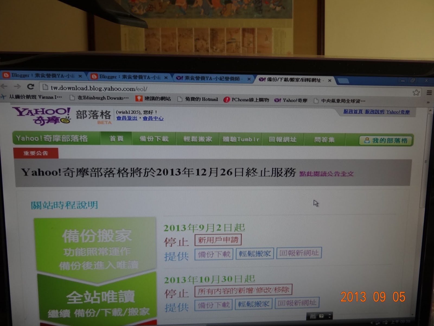The image size is (434, 326).
Task: Open the 服務說明 link
Action: [374, 112]
